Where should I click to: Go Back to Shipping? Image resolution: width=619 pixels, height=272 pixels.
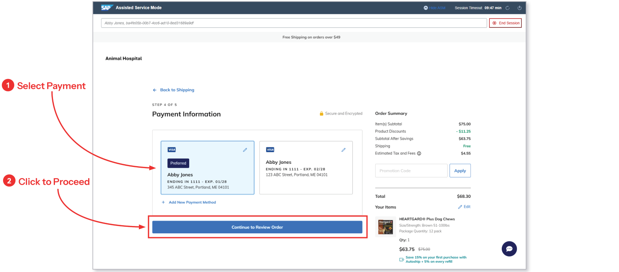tap(177, 90)
